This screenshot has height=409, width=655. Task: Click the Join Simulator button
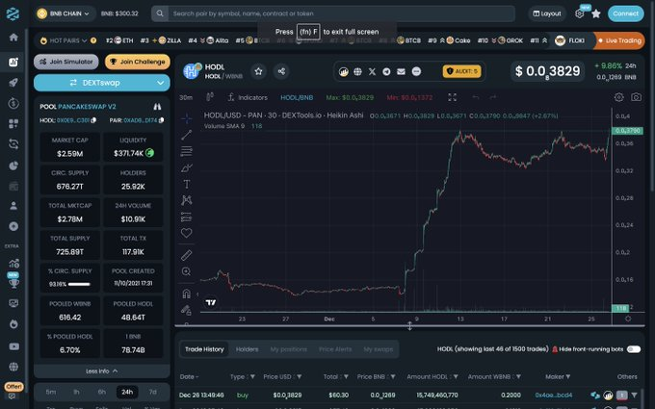click(x=66, y=62)
